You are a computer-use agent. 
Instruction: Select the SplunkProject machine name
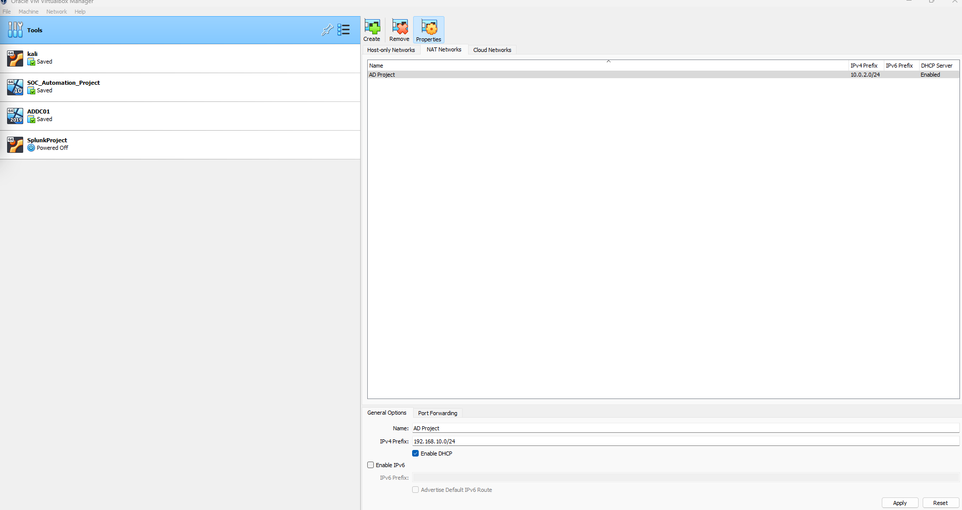click(x=47, y=140)
